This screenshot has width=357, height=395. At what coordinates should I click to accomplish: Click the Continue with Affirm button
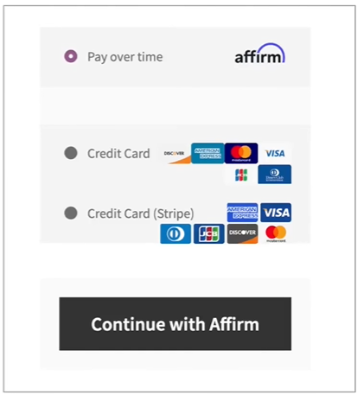(x=175, y=324)
